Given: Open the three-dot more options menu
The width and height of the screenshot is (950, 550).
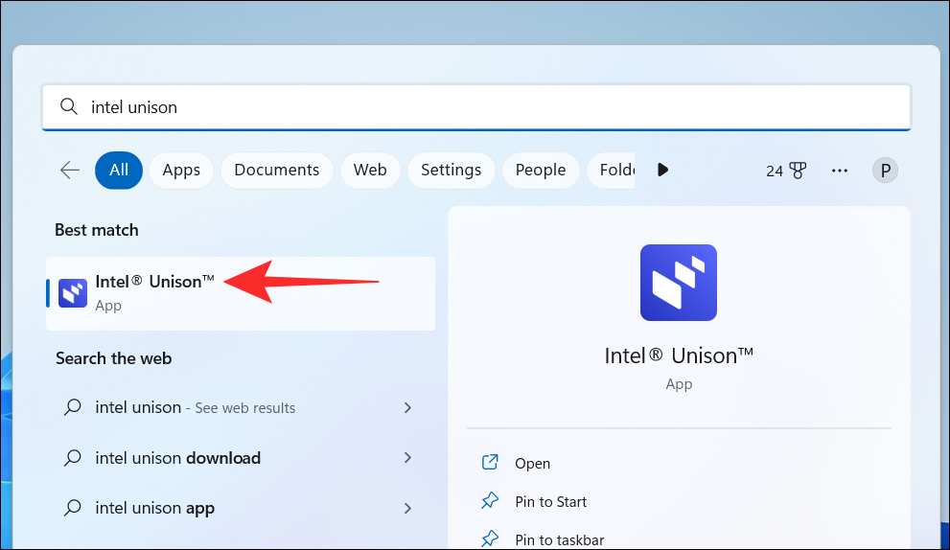Looking at the screenshot, I should coord(840,171).
